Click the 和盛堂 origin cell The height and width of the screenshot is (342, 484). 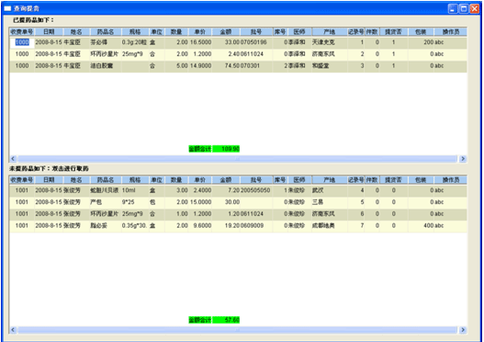click(x=330, y=66)
